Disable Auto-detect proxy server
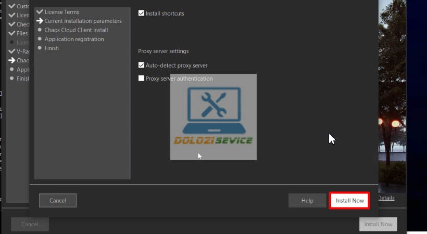The height and width of the screenshot is (234, 427). coord(142,66)
